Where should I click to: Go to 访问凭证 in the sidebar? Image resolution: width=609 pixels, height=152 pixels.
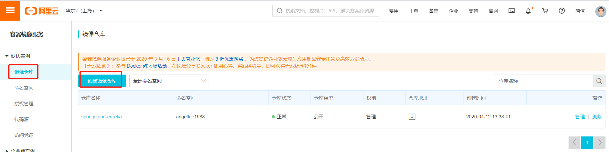(x=24, y=135)
